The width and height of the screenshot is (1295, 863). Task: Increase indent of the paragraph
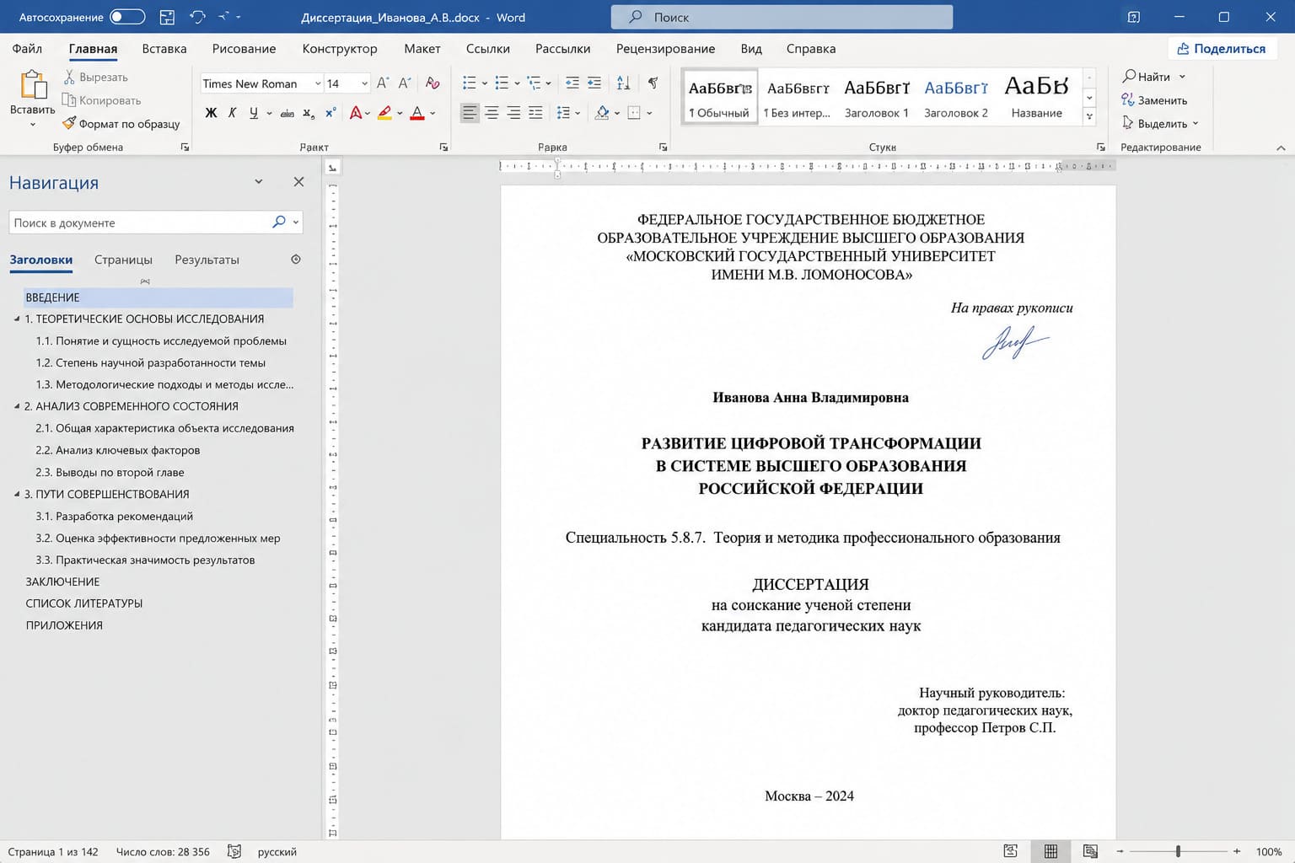click(x=594, y=83)
